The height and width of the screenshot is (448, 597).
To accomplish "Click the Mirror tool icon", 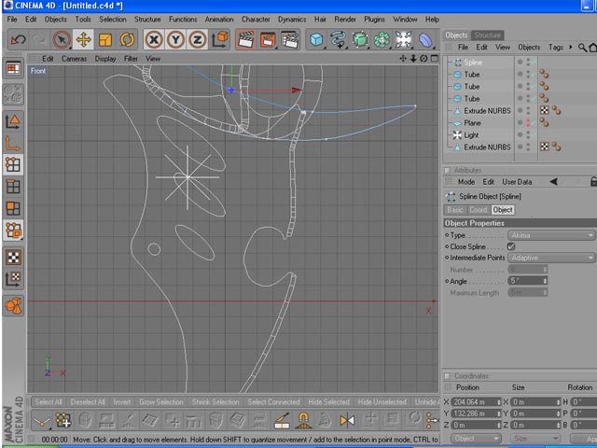I will pyautogui.click(x=347, y=421).
